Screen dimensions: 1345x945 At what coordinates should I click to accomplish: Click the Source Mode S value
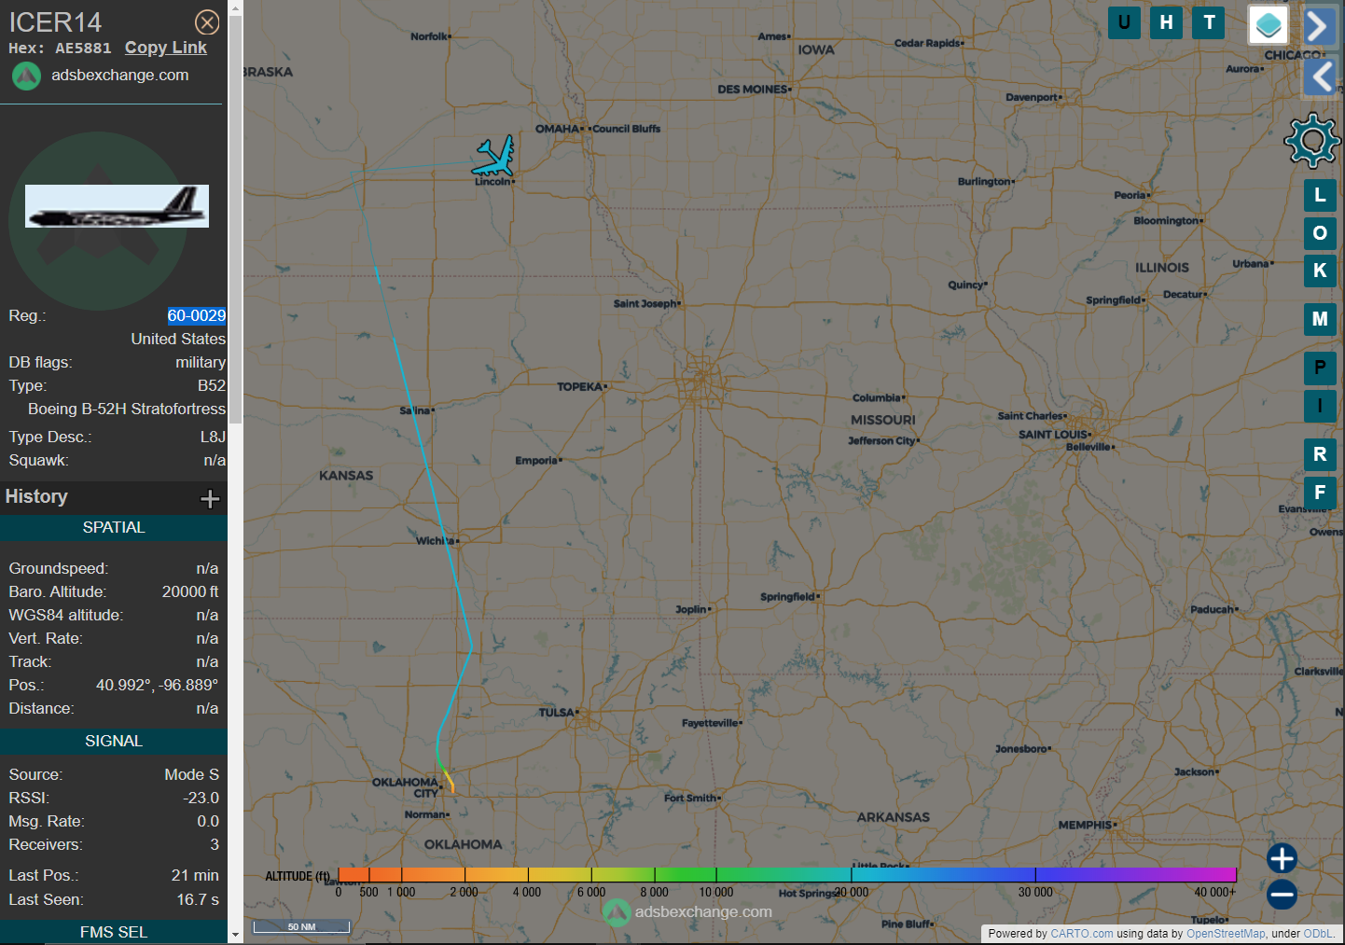click(192, 774)
